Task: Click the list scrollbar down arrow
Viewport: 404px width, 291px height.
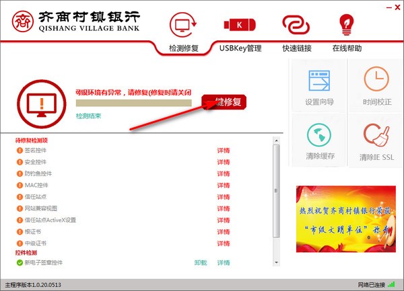Action: click(x=276, y=263)
